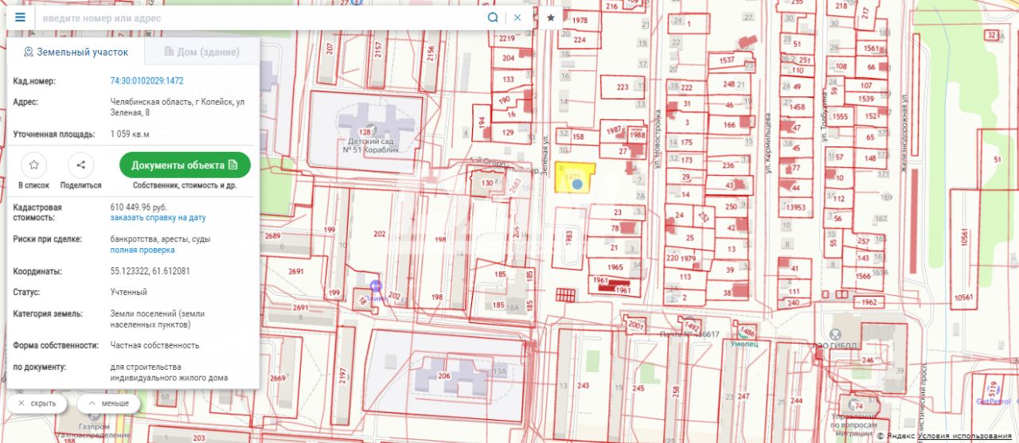Click the cadastral value 610 449.96 руб.
This screenshot has height=443, width=1019.
[x=139, y=207]
